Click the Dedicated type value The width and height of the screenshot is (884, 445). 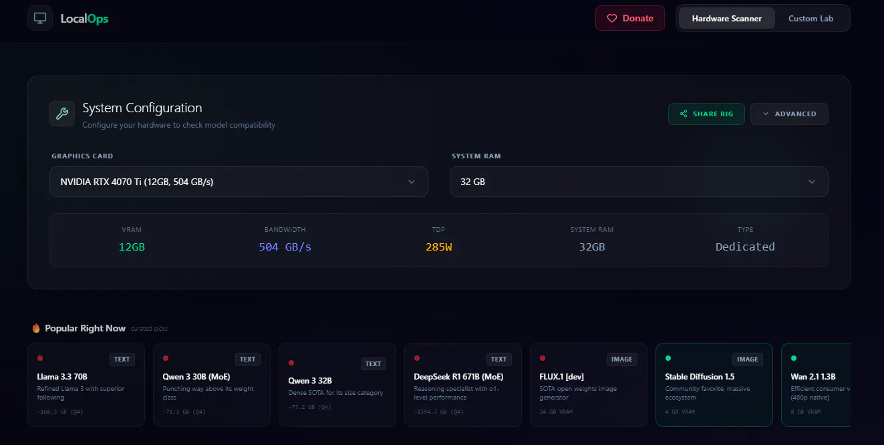click(x=745, y=247)
